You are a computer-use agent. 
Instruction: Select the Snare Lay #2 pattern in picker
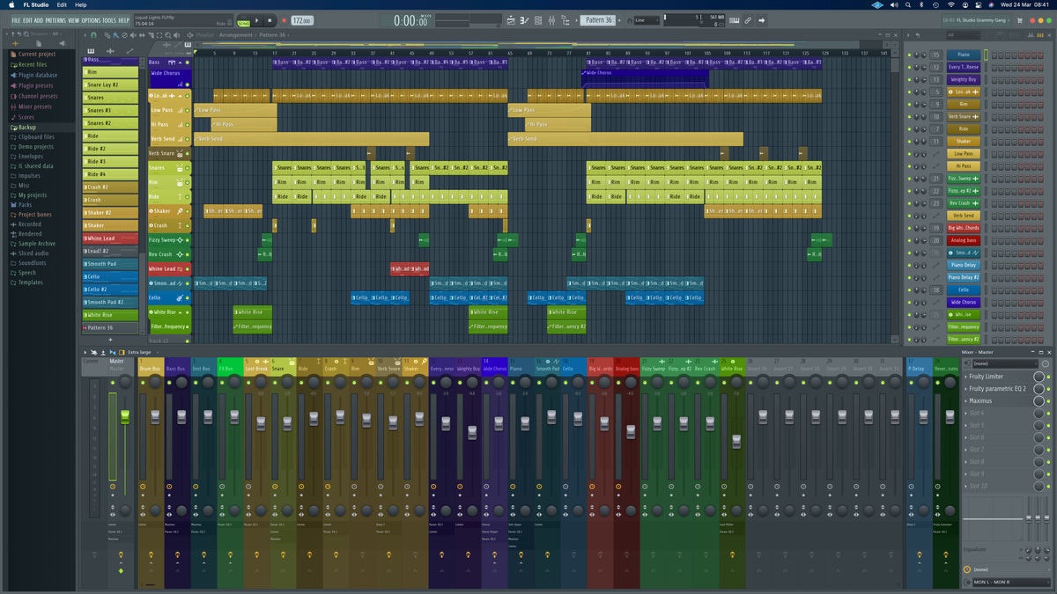coord(110,84)
